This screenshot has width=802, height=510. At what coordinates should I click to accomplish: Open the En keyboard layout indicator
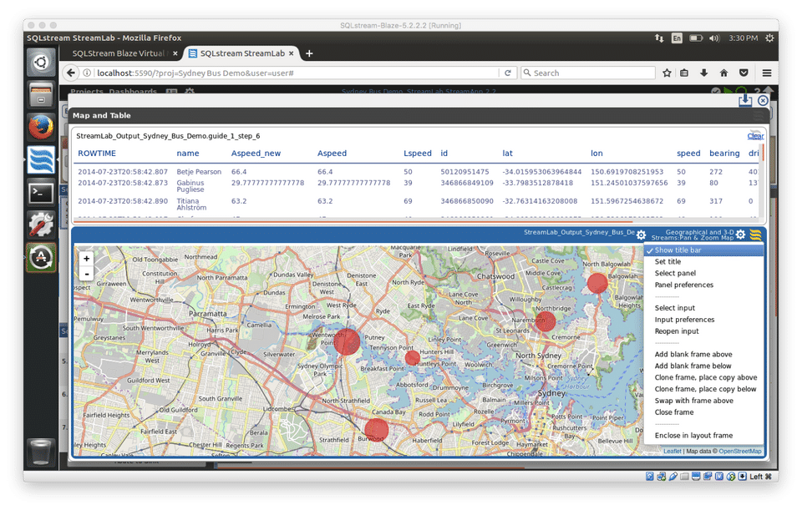677,38
